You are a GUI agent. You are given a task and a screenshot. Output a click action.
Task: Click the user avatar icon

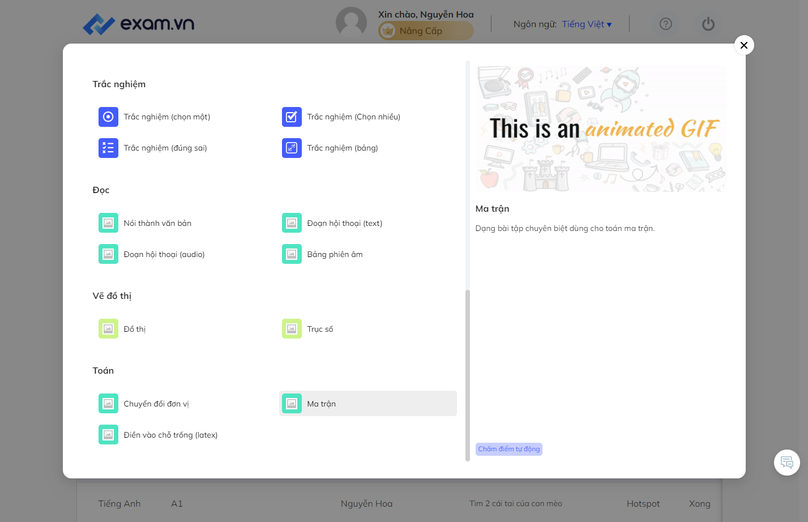[x=351, y=23]
